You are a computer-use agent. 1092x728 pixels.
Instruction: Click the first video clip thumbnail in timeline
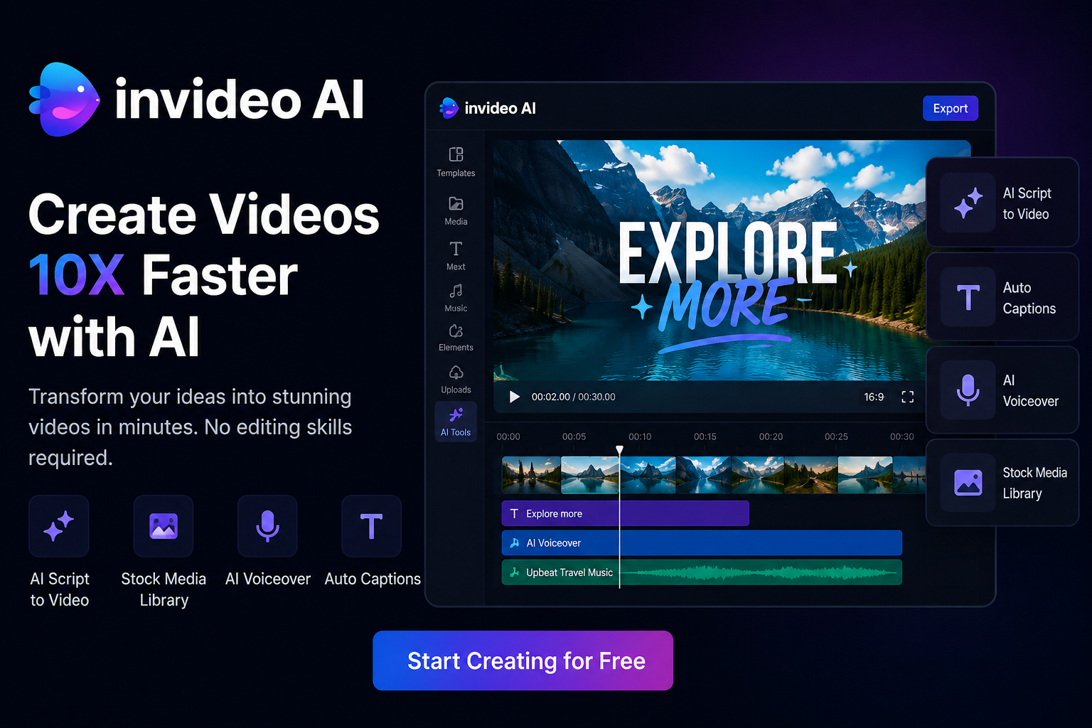click(531, 475)
